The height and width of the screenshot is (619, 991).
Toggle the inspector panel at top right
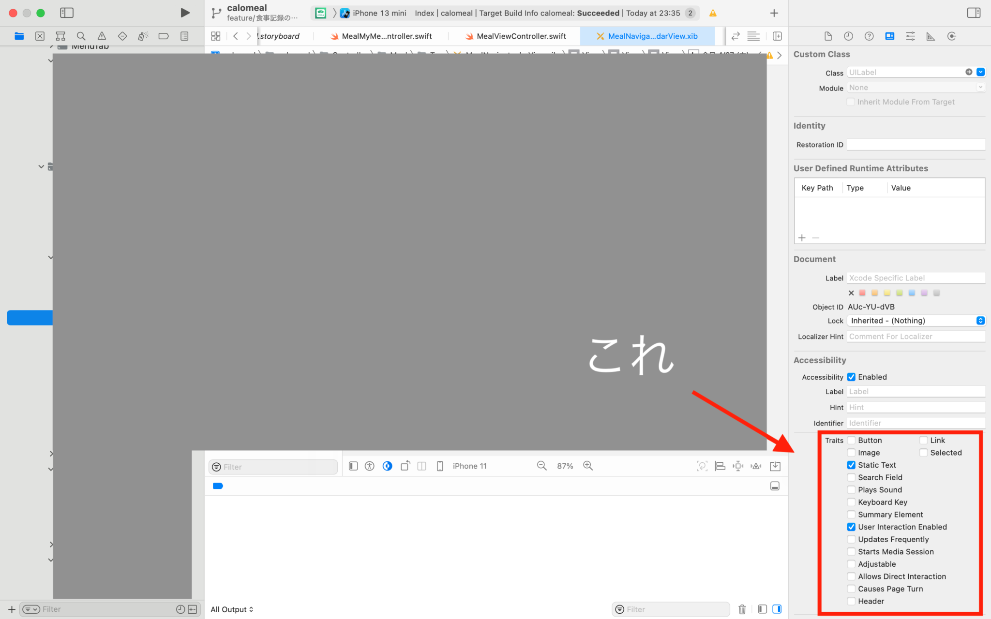pyautogui.click(x=974, y=13)
